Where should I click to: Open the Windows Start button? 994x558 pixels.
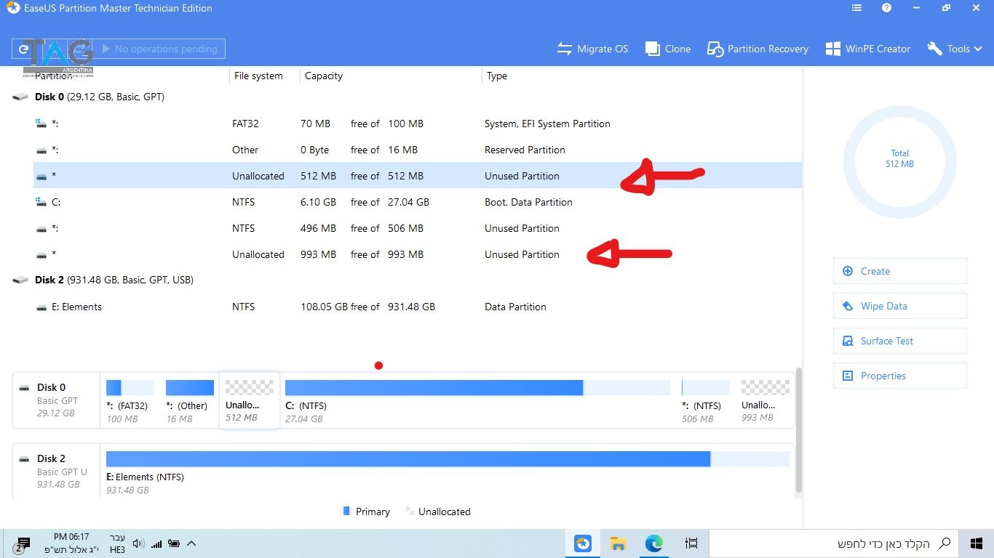pos(977,543)
